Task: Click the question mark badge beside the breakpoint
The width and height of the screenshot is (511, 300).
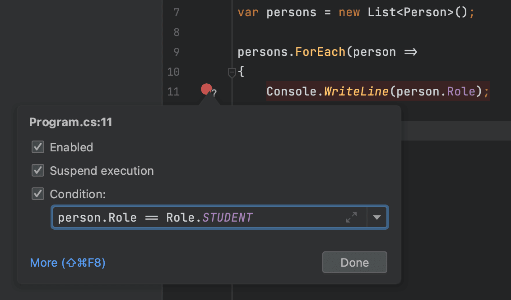Action: tap(214, 93)
